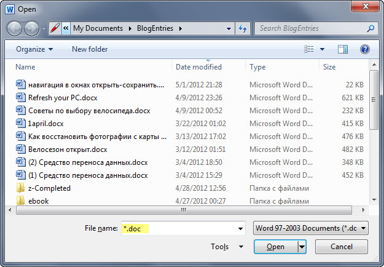Click the change view icon

(309, 49)
